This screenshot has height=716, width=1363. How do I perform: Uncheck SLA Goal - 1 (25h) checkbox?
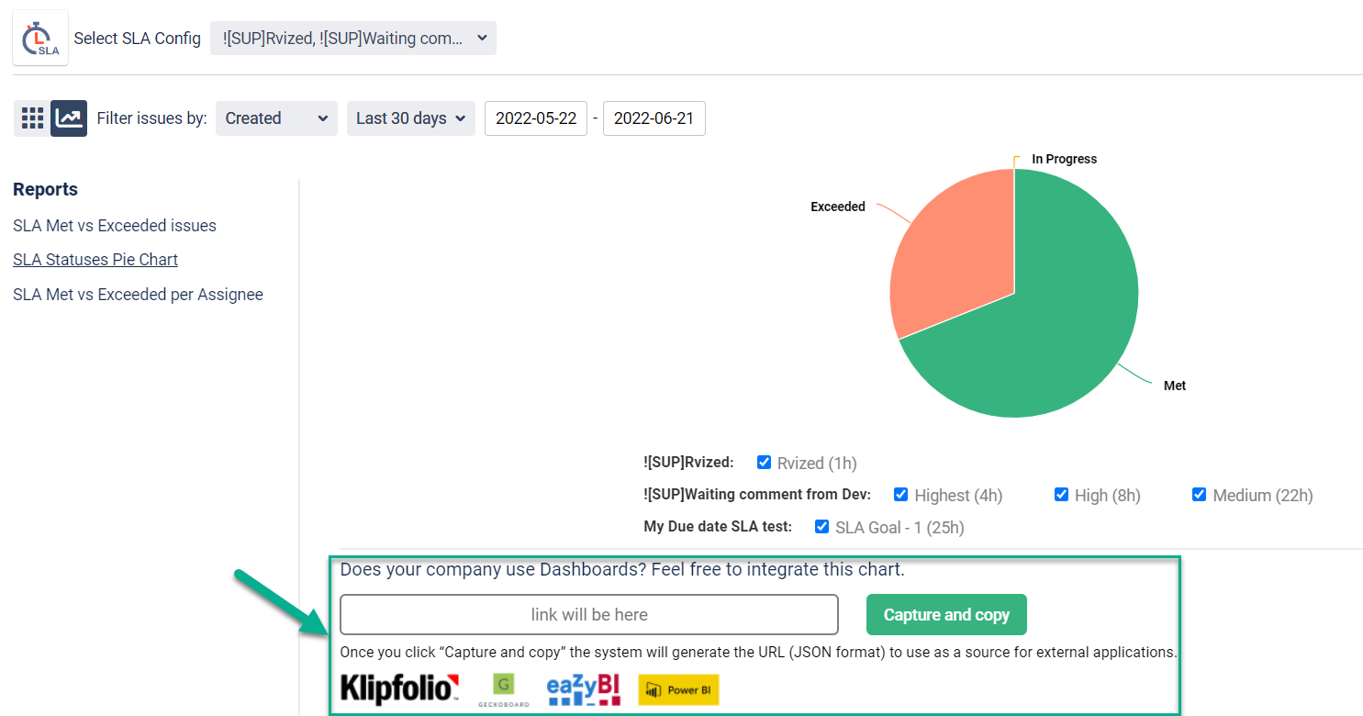coord(822,526)
